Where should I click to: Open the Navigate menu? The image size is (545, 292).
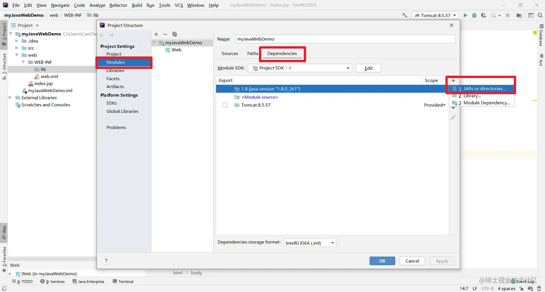60,5
